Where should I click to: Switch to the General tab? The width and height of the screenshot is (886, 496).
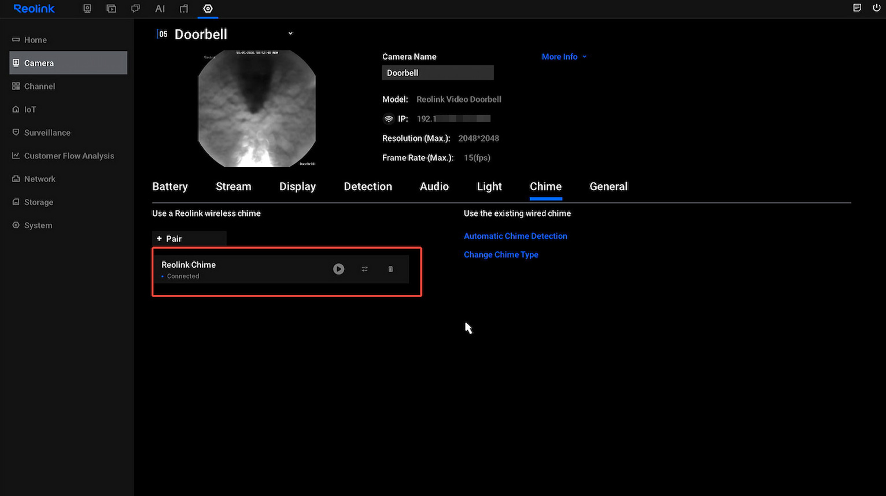click(608, 187)
